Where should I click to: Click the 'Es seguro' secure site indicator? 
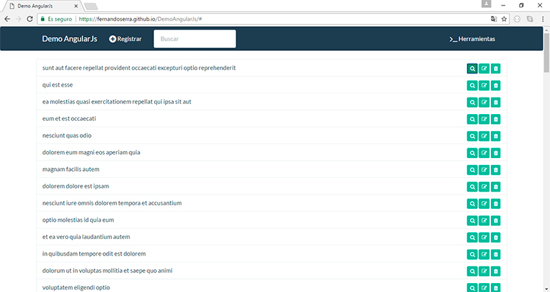(x=56, y=19)
